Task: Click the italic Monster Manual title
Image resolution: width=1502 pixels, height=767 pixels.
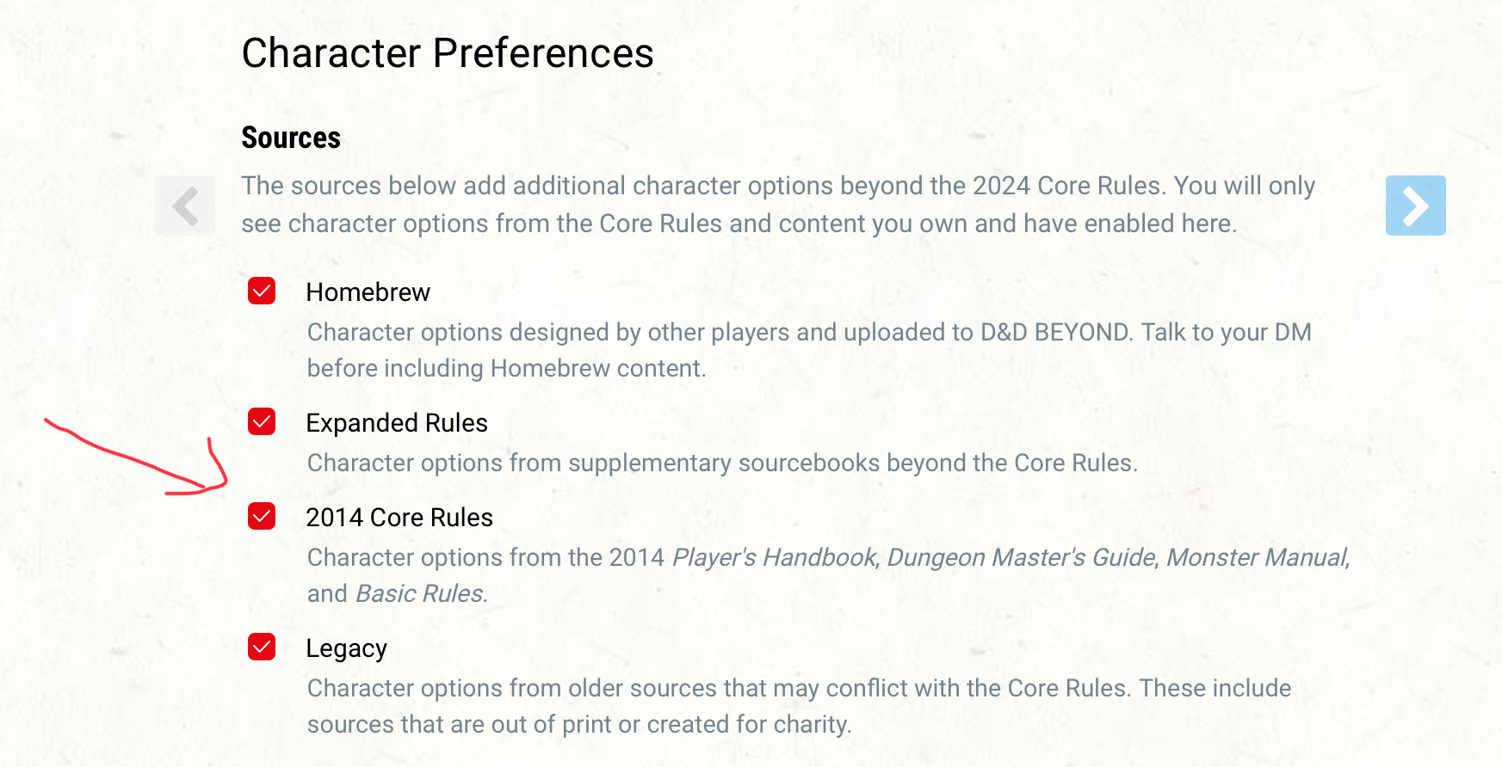Action: click(1256, 557)
